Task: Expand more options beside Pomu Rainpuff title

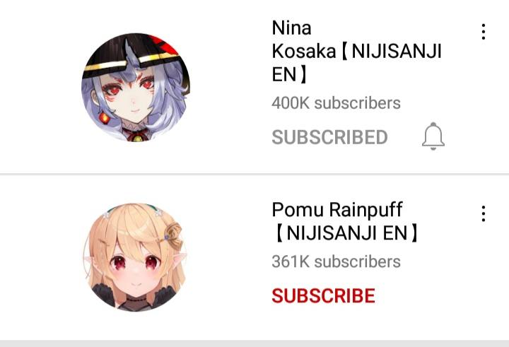Action: pos(484,213)
